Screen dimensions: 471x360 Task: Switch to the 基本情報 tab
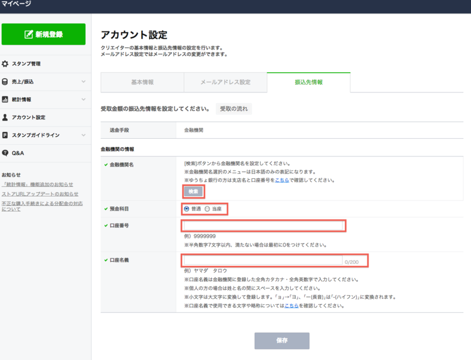click(142, 82)
